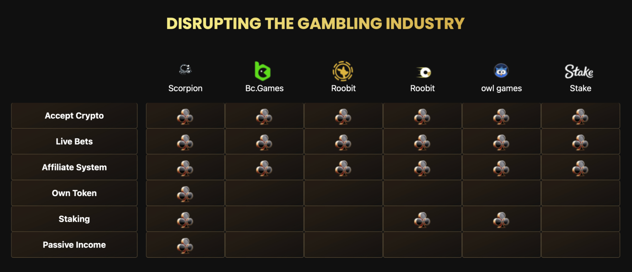Click the orange Roobit chip logo
This screenshot has width=632, height=272.
click(343, 71)
